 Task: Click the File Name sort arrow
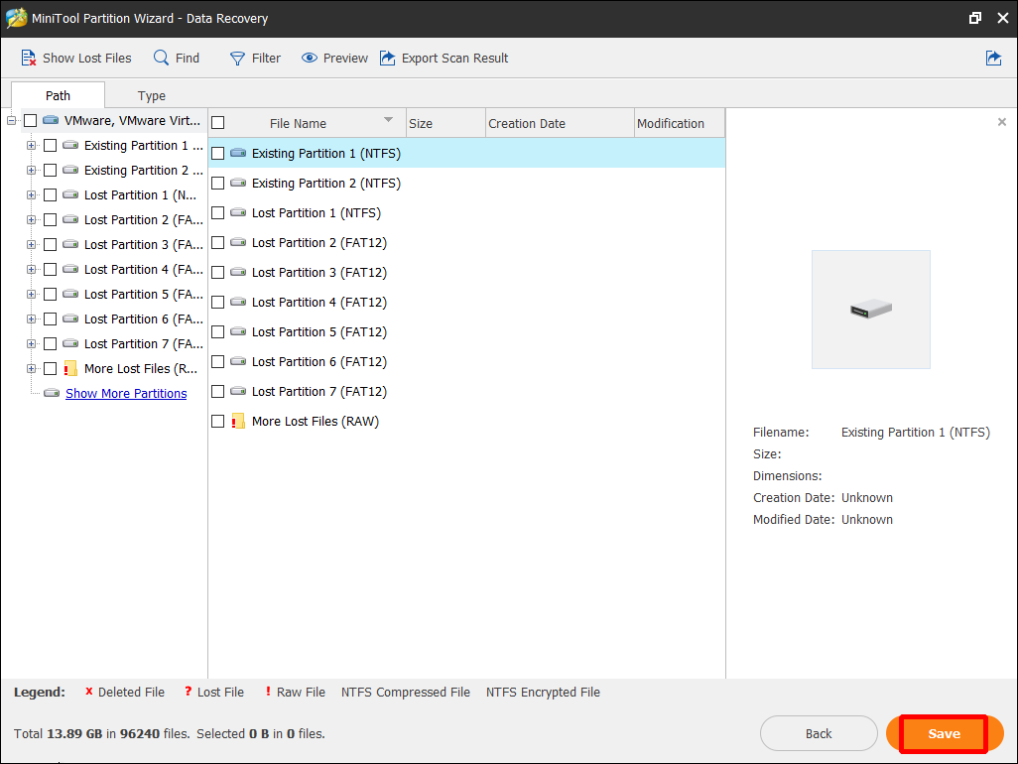388,119
